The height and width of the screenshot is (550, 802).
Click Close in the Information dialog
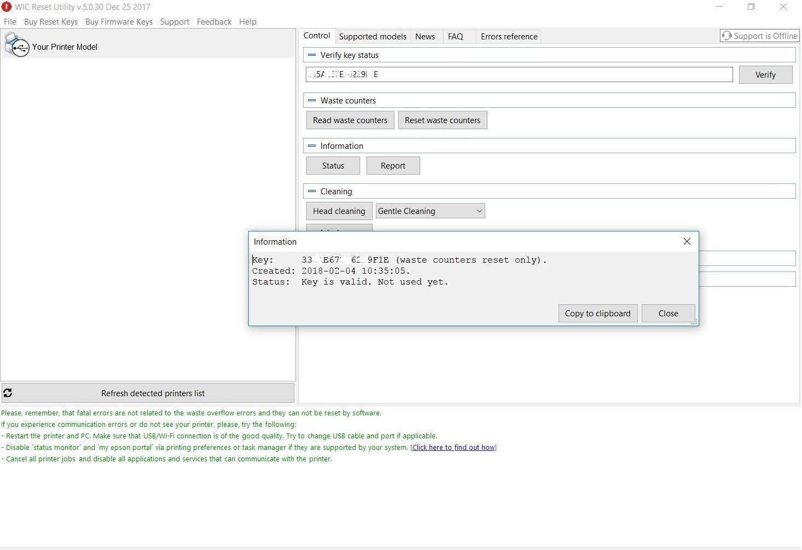[668, 313]
